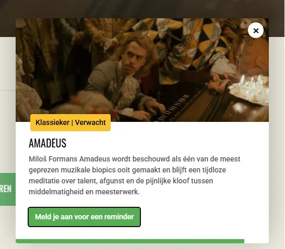Image resolution: width=285 pixels, height=249 pixels.
Task: Click the phrase middelmatigheid en meesterwerk in the text
Action: coord(84,192)
